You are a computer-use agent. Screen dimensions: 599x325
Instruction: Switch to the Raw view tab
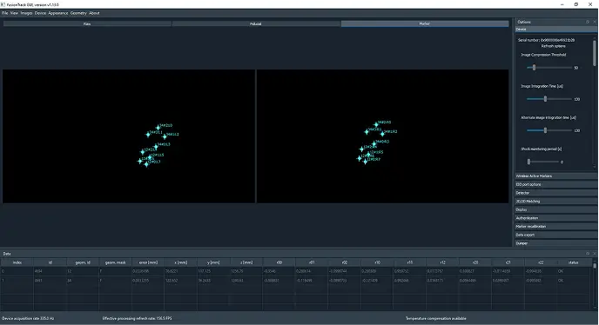click(87, 23)
